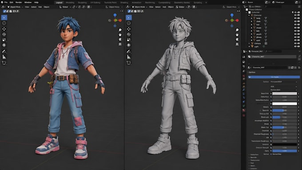Expand the hair tree item
The height and width of the screenshot is (170, 302).
(x=251, y=25)
